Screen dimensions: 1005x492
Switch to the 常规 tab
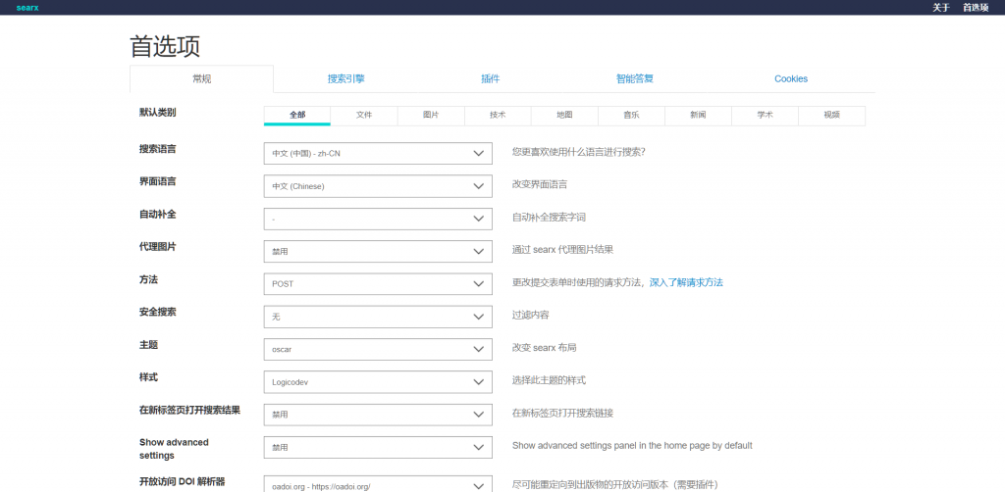202,78
